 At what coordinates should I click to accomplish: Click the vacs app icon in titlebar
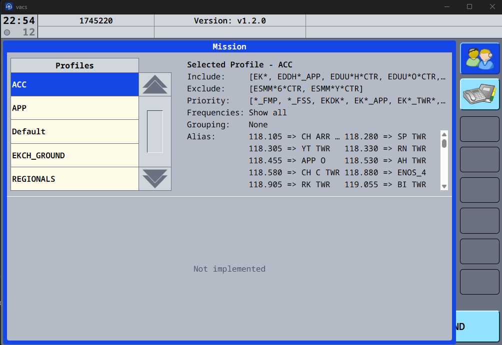[x=8, y=6]
